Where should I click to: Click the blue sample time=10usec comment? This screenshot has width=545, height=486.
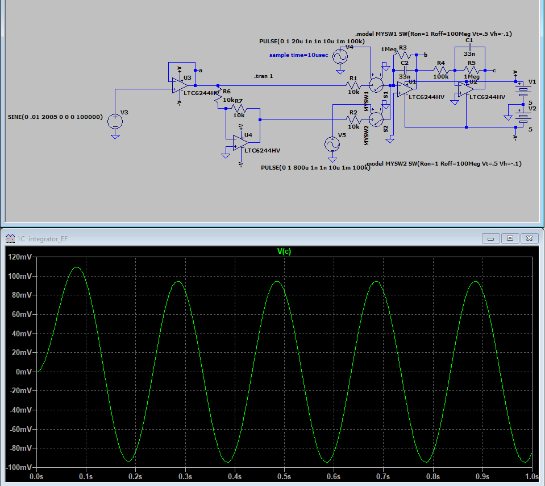tap(297, 55)
